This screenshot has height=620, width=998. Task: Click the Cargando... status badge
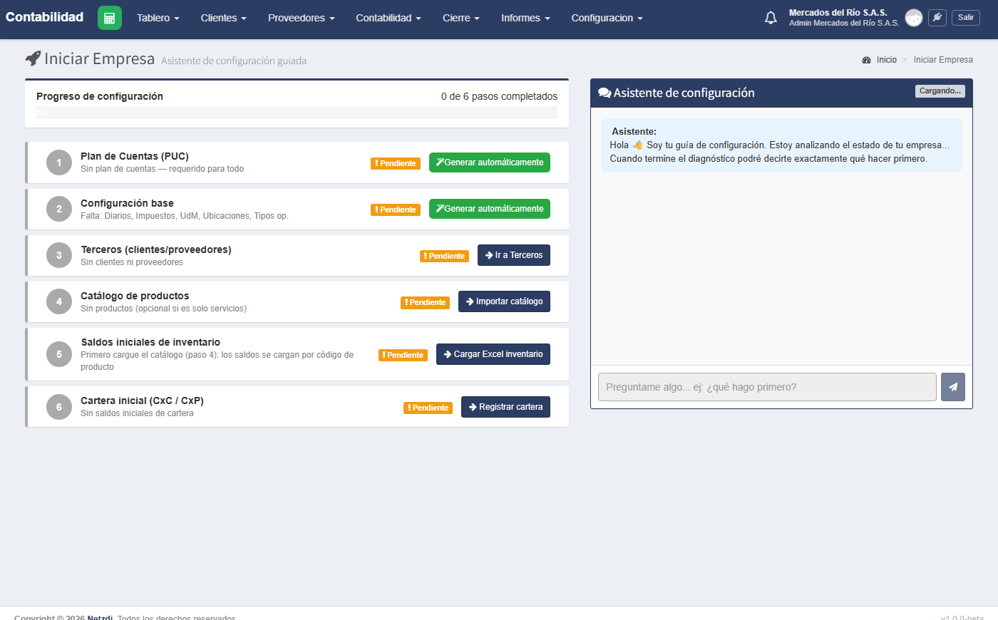pos(940,91)
